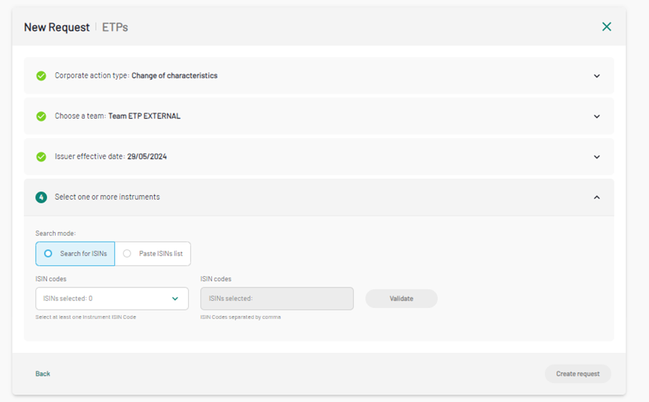Click the Create request button

coord(578,374)
